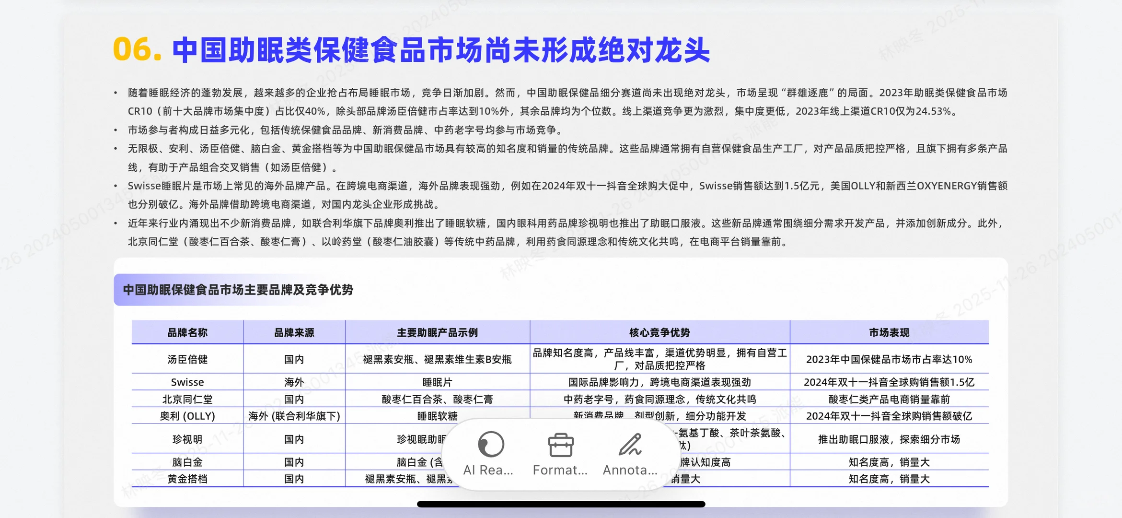The height and width of the screenshot is (518, 1122).
Task: Click the '品牌来源' column header
Action: [294, 332]
